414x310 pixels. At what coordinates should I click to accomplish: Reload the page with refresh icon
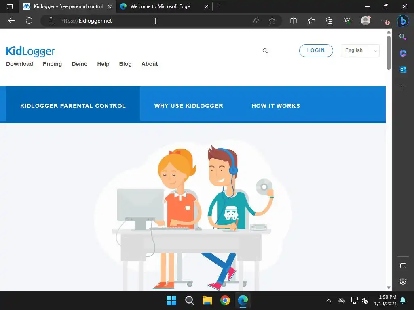[x=29, y=21]
